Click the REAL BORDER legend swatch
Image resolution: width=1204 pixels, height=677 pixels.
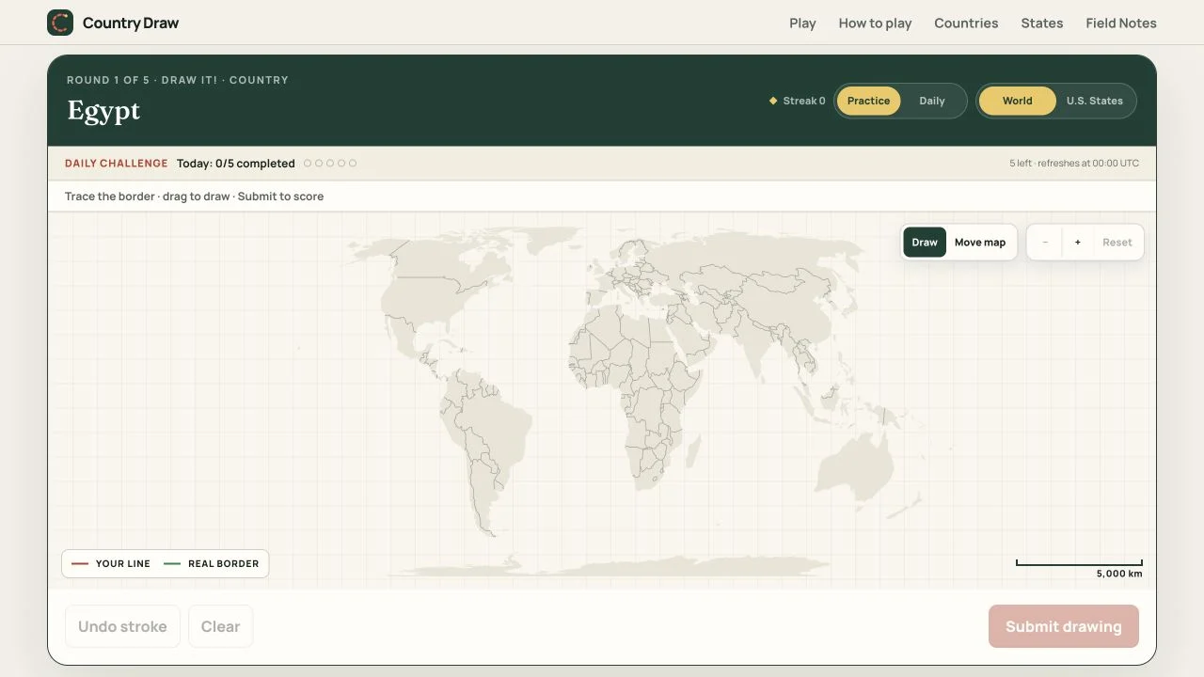(x=172, y=564)
